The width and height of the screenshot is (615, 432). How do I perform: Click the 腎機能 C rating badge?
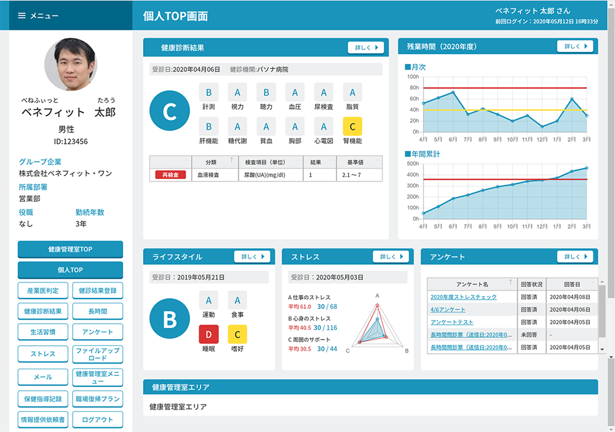click(x=352, y=126)
